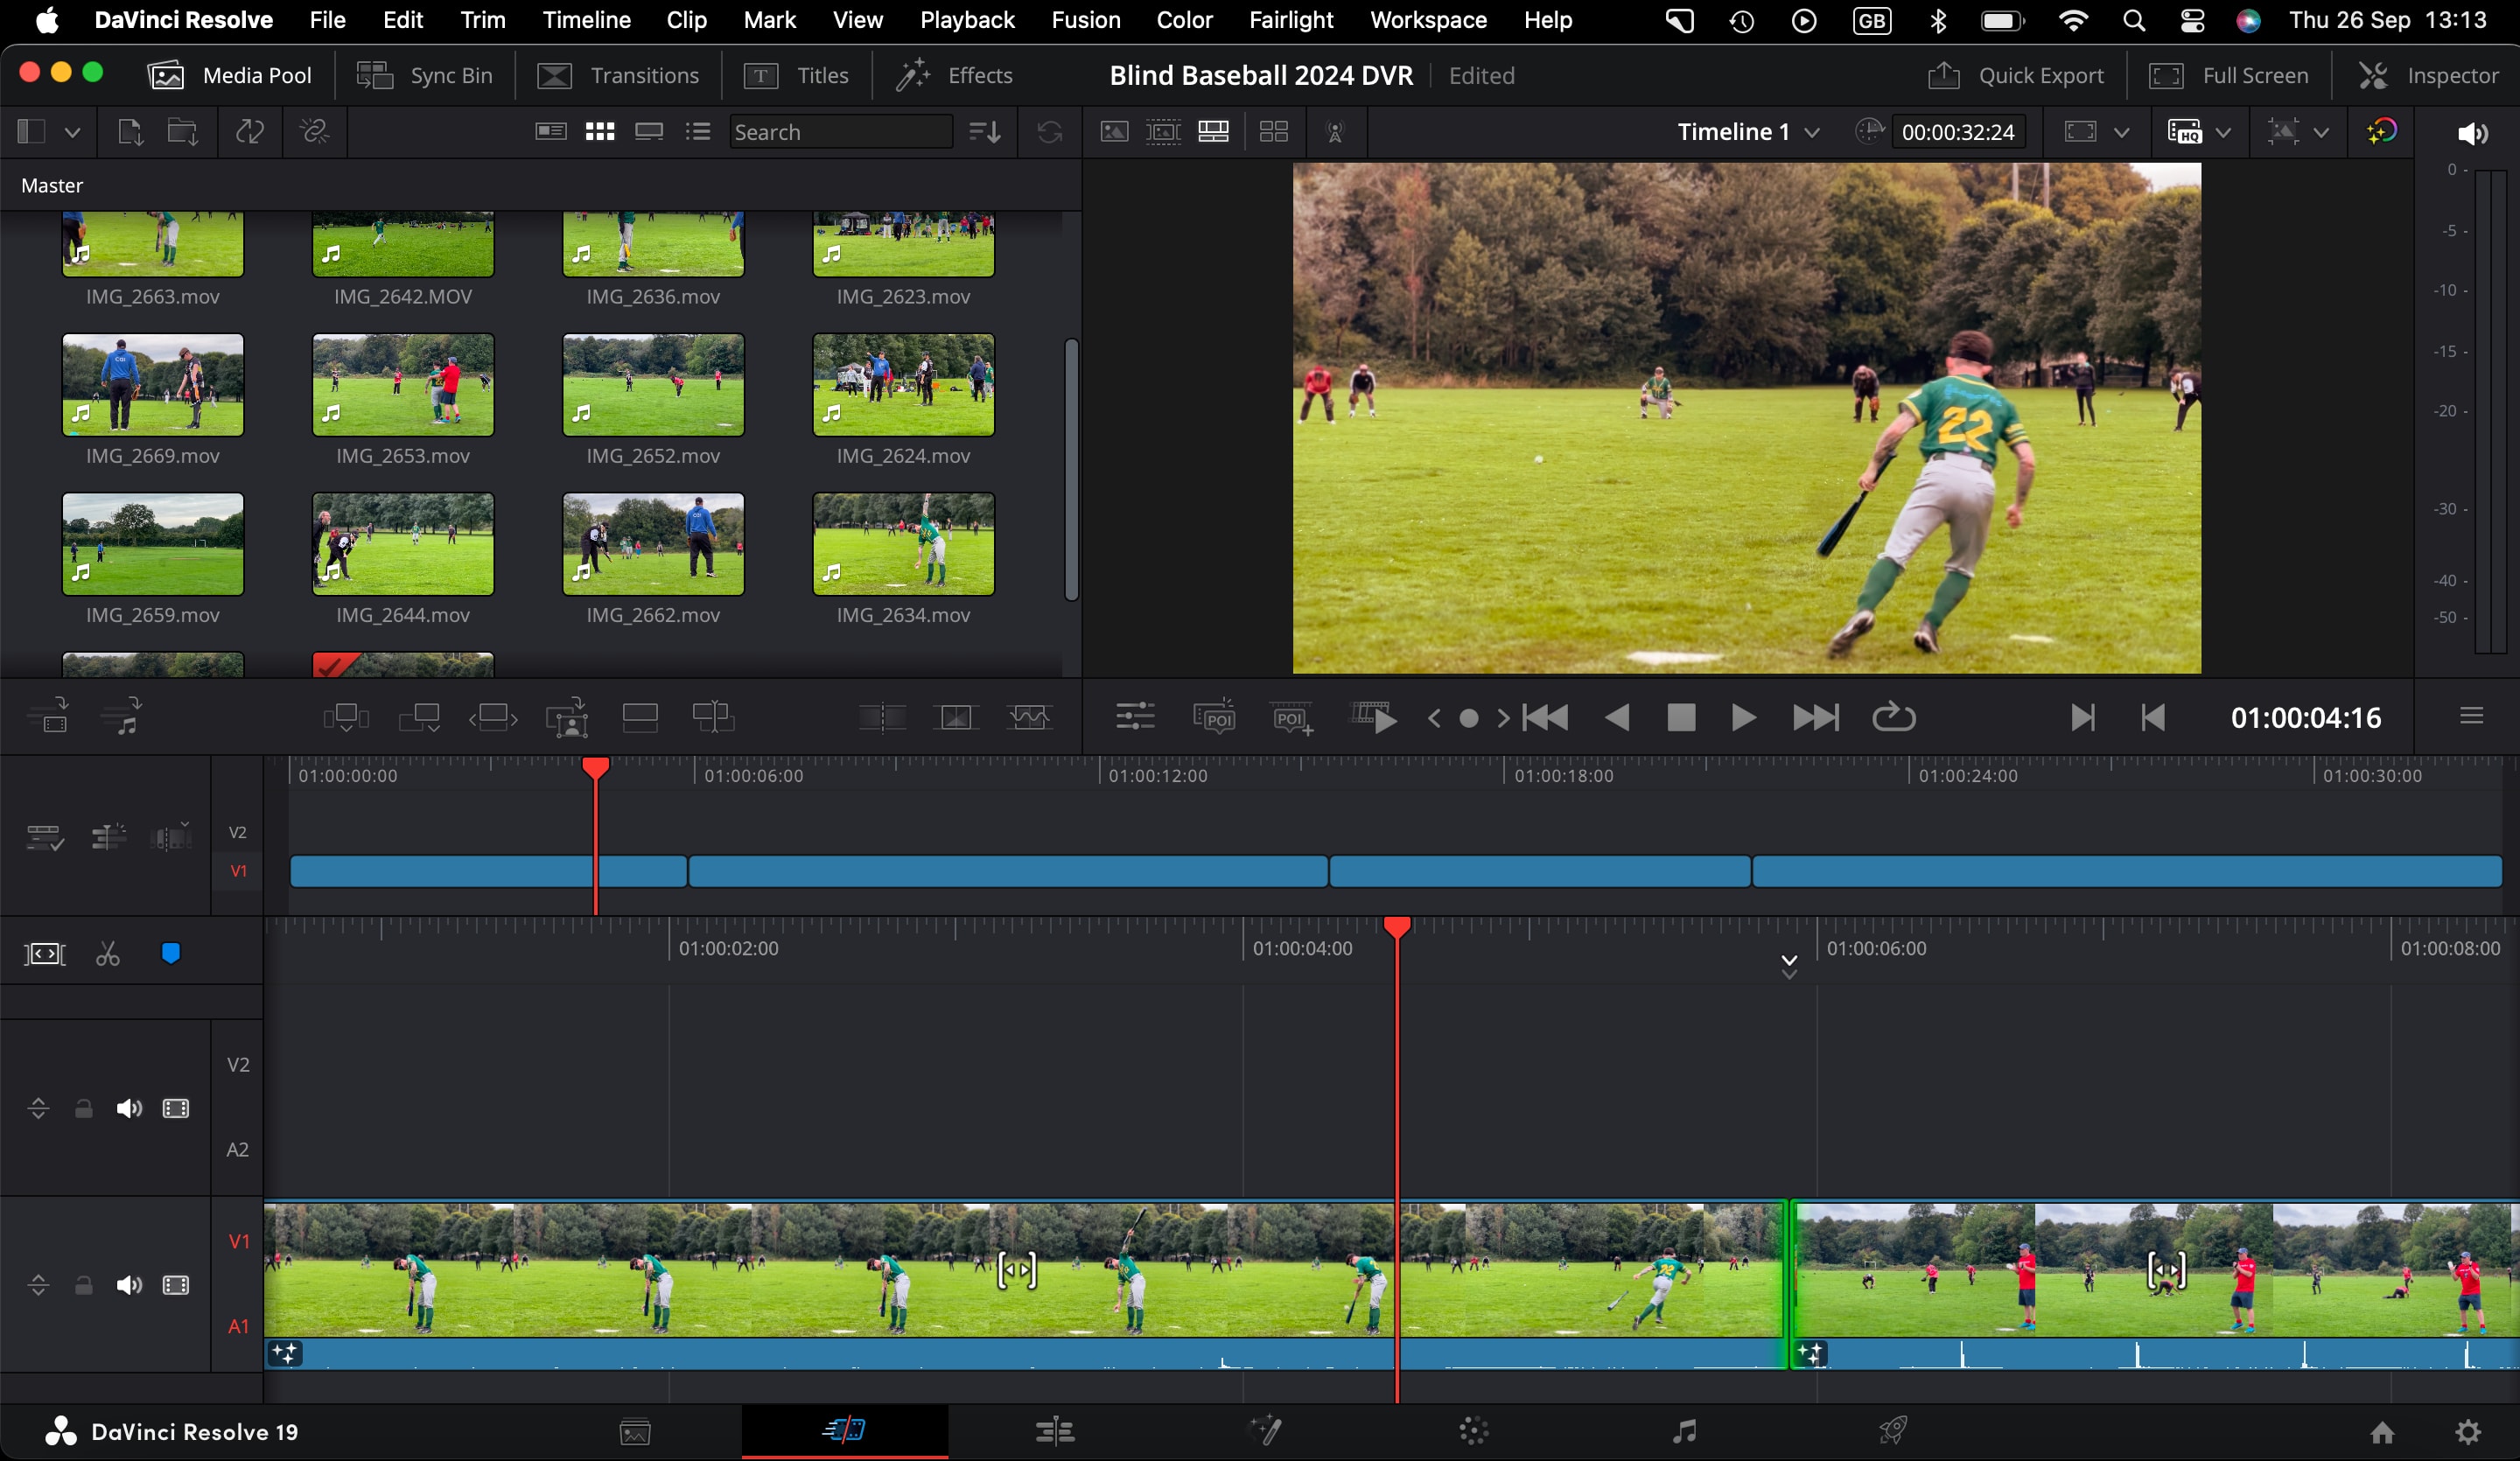Open Project Settings gear icon

tap(2468, 1432)
